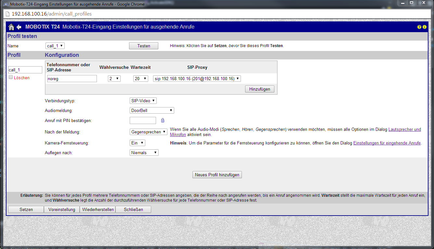This screenshot has width=434, height=249.
Task: Go to the camera home page icon
Action: [11, 27]
